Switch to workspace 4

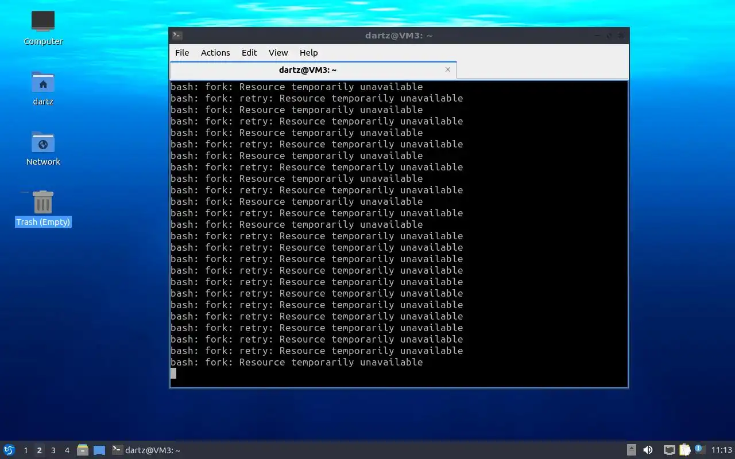click(67, 450)
